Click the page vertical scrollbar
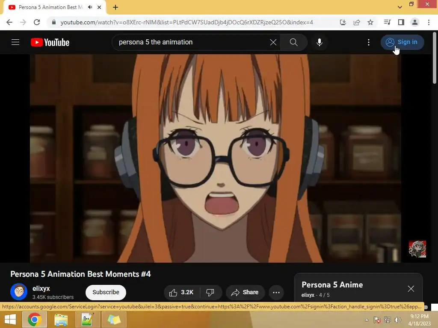Screen dimensions: 438x328 (x=435, y=58)
